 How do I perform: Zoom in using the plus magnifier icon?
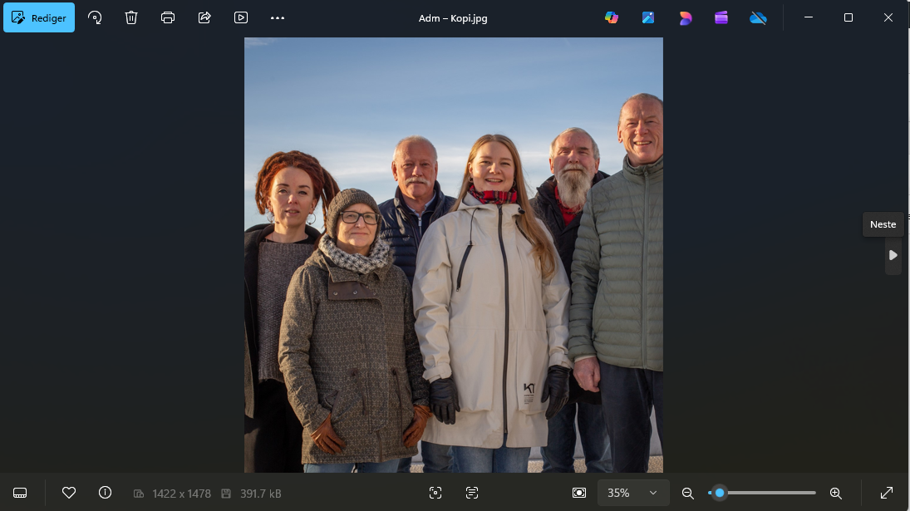pyautogui.click(x=836, y=493)
